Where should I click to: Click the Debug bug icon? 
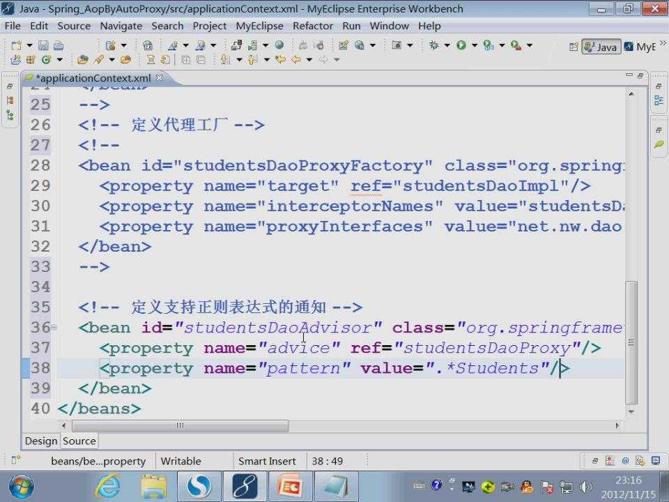pyautogui.click(x=433, y=45)
